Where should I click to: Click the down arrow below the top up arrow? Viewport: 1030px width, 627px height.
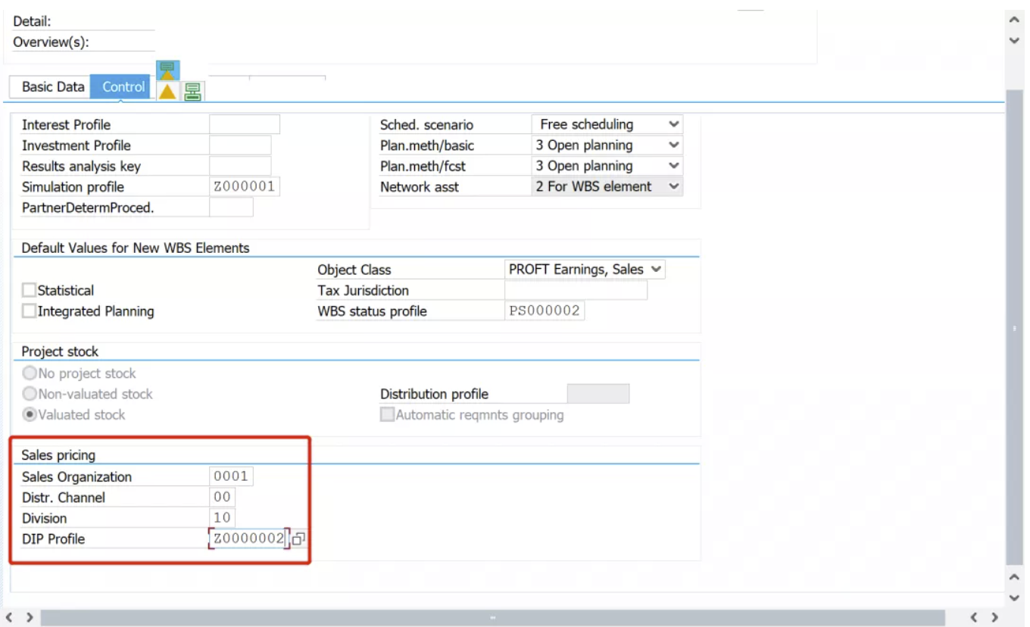click(1015, 41)
